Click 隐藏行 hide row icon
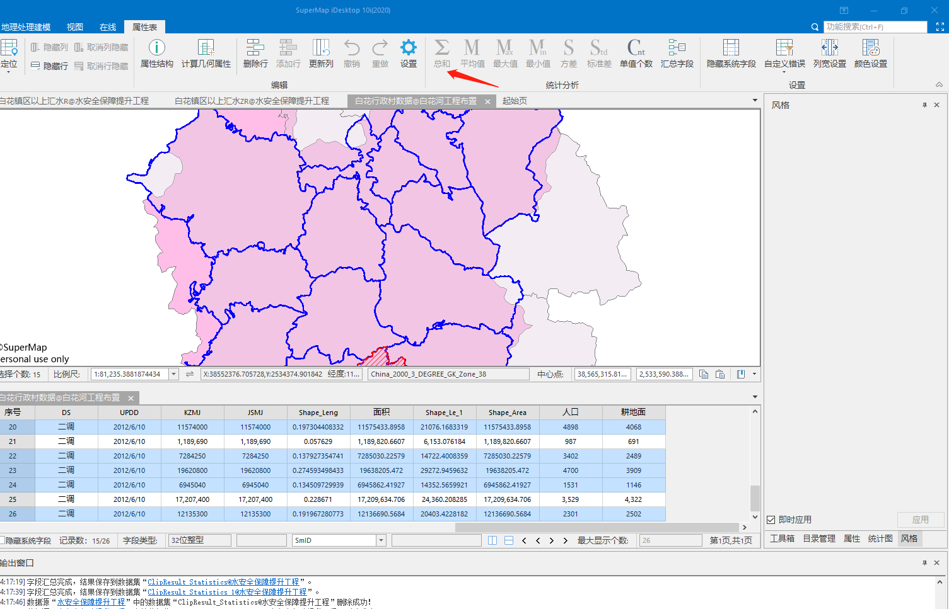 (x=35, y=65)
